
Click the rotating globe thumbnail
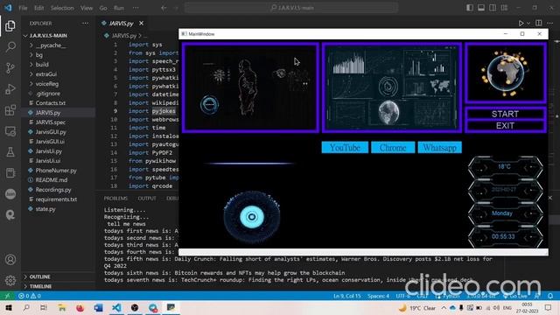point(506,73)
